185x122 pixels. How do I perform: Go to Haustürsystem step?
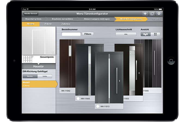(33, 19)
